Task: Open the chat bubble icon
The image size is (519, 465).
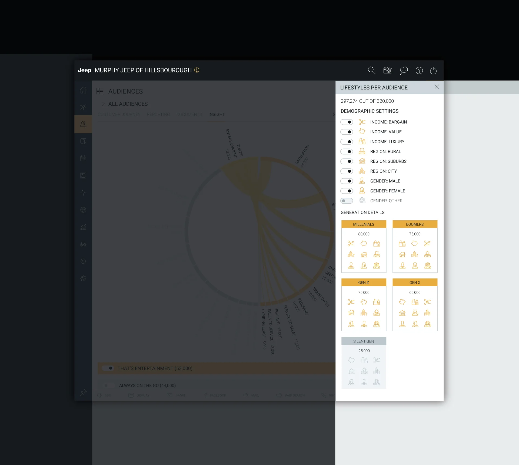Action: click(404, 71)
